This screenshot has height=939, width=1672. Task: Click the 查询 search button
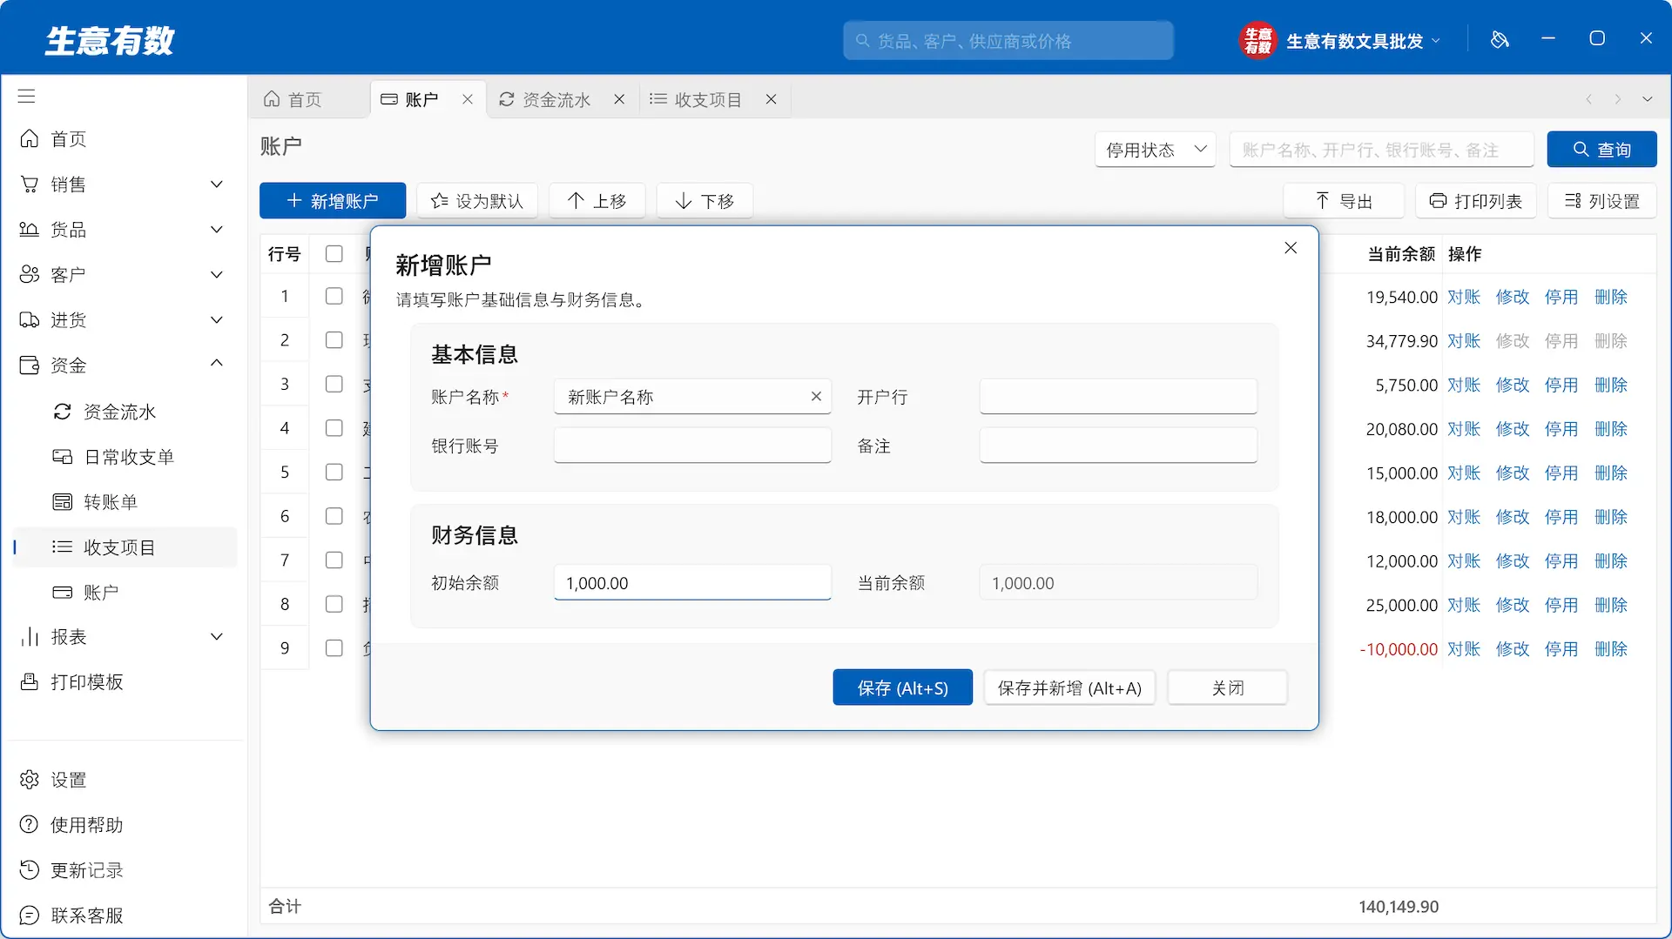(x=1601, y=150)
